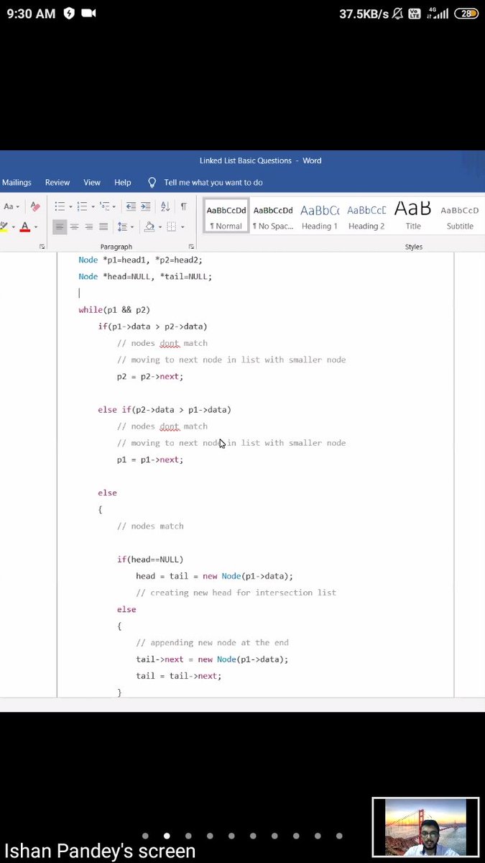This screenshot has width=485, height=863.
Task: Open the Review ribbon tab
Action: click(57, 183)
